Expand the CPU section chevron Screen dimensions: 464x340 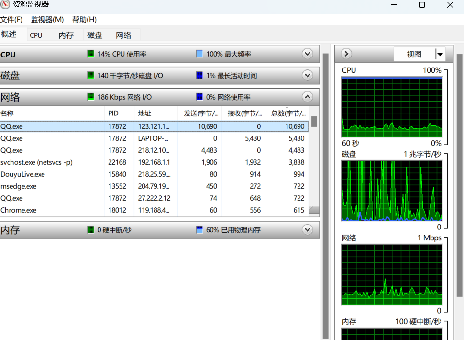click(308, 54)
